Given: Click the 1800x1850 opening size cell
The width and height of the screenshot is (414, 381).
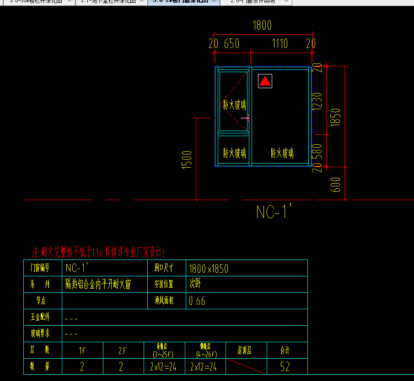Looking at the screenshot, I should click(x=209, y=268).
